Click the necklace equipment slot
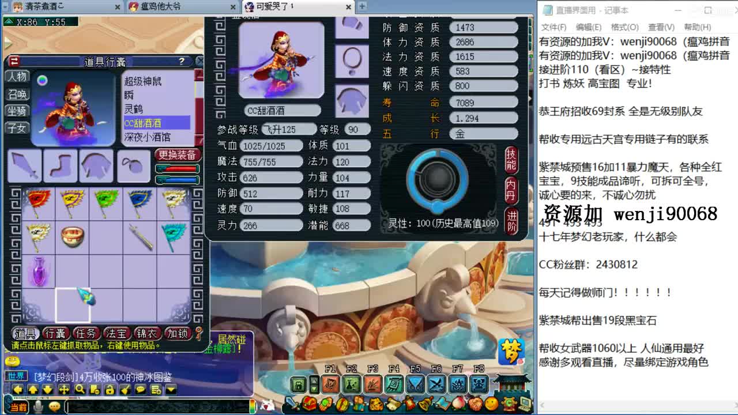738x415 pixels. [134, 166]
